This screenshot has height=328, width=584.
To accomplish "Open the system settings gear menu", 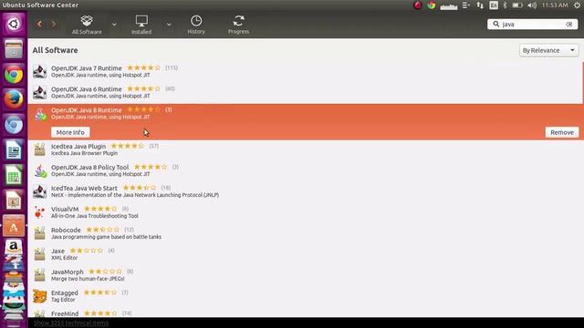I will pos(577,5).
